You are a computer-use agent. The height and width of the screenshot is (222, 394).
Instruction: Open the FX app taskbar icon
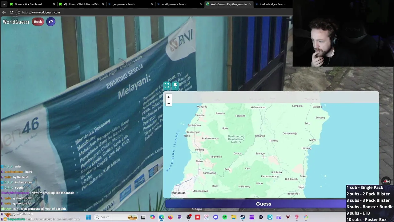279,217
